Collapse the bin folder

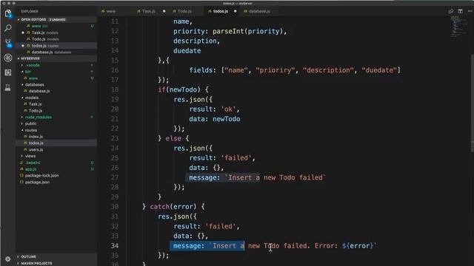pos(28,72)
